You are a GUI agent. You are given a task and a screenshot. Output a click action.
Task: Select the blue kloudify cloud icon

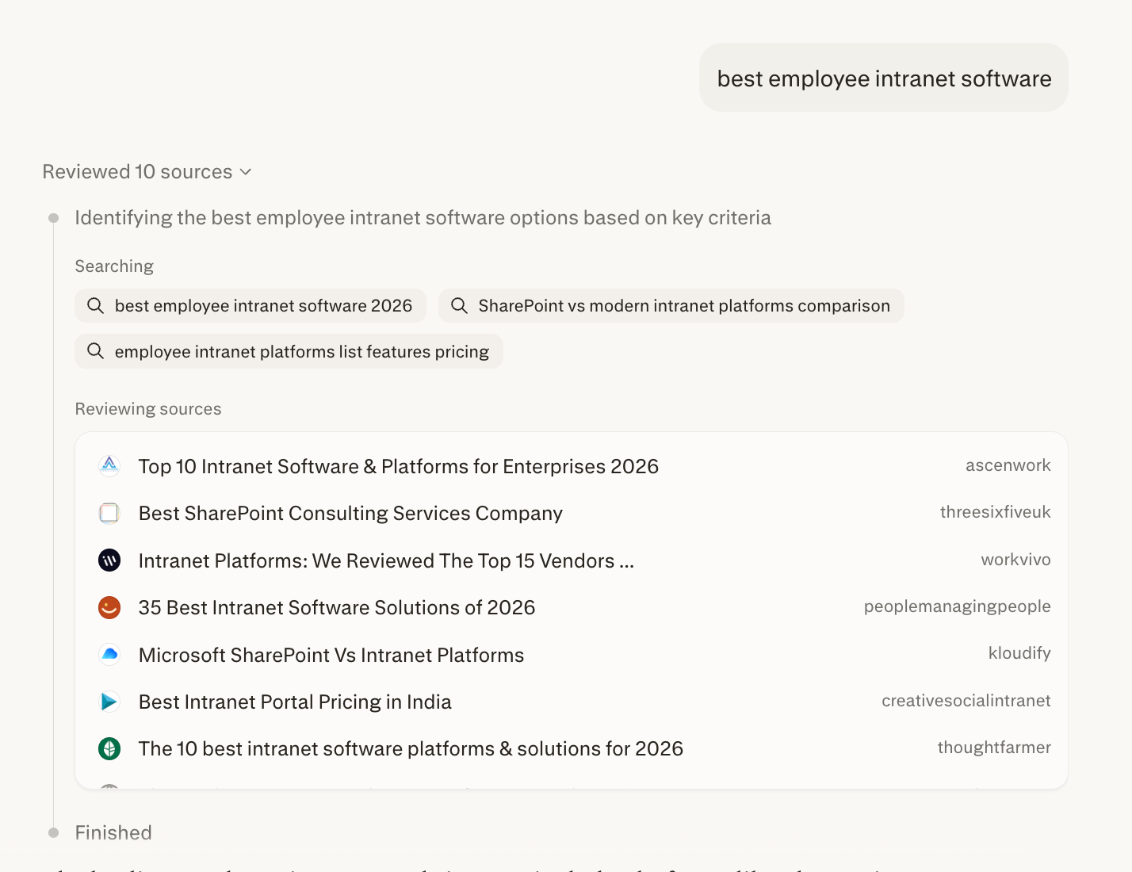[x=109, y=654]
